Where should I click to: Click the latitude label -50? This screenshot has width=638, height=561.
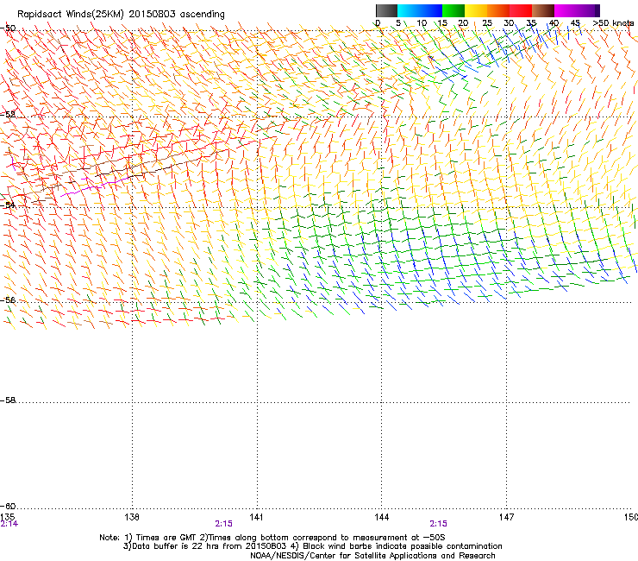pos(8,28)
